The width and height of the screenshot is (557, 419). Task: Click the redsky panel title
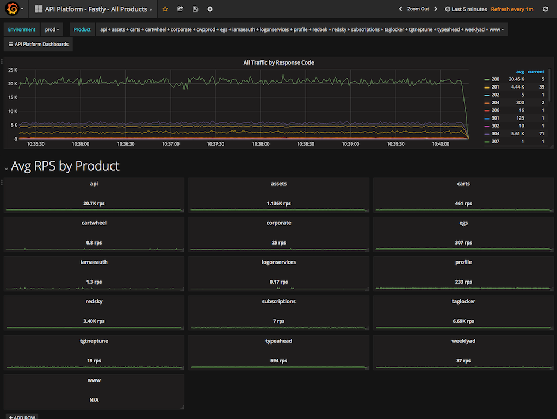94,301
